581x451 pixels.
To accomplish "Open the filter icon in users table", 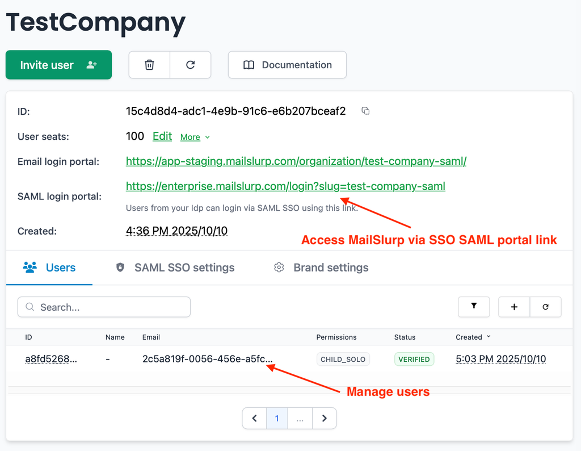I will [474, 307].
